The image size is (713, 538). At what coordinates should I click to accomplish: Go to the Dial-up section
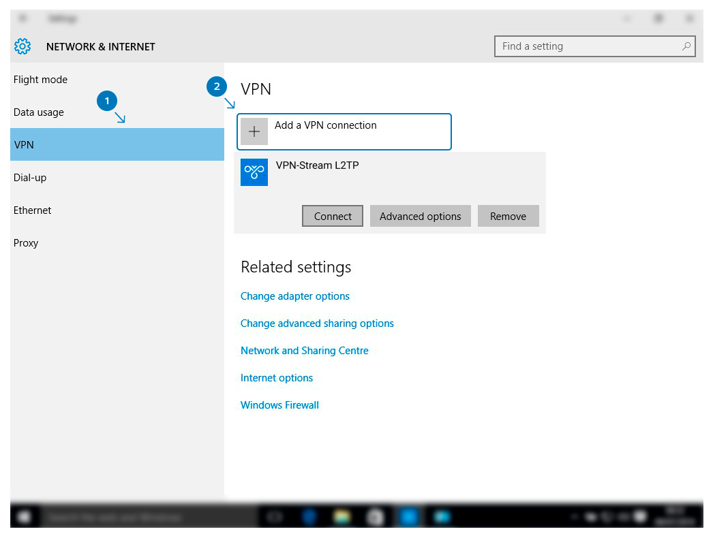coord(117,178)
